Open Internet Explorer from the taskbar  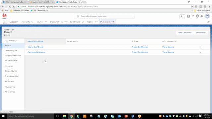pos(78,116)
